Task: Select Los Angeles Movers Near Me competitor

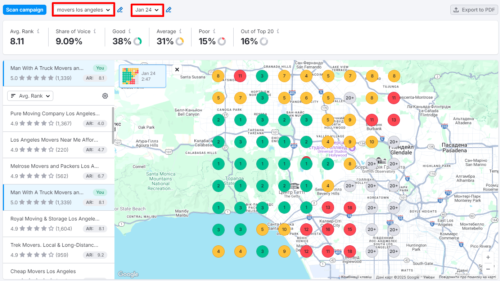Action: [x=58, y=145]
